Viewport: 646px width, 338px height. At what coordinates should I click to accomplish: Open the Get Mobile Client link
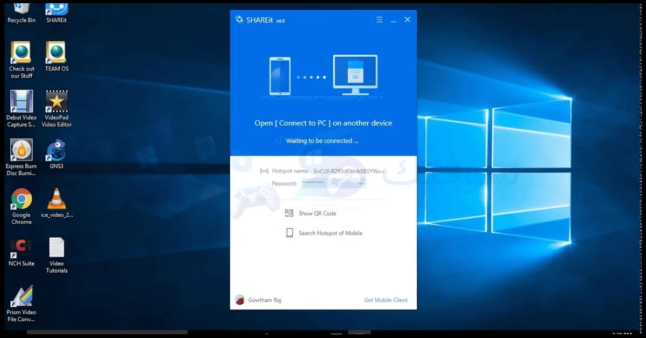[x=386, y=300]
